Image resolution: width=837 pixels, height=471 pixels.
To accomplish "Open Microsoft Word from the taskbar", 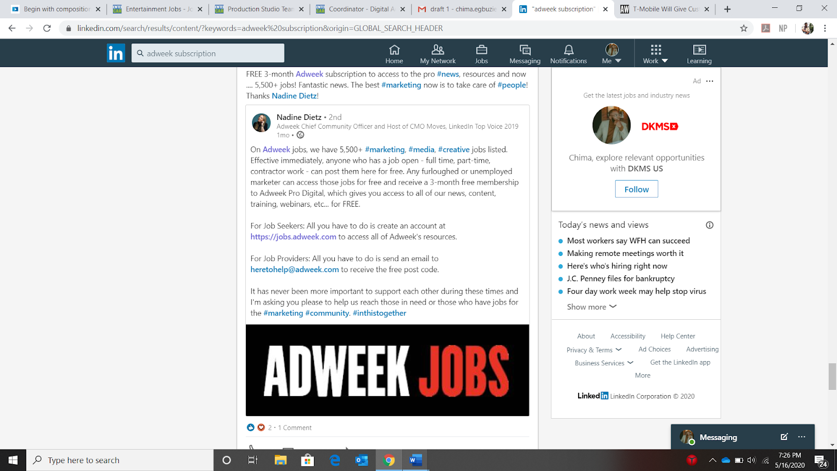I will coord(416,460).
